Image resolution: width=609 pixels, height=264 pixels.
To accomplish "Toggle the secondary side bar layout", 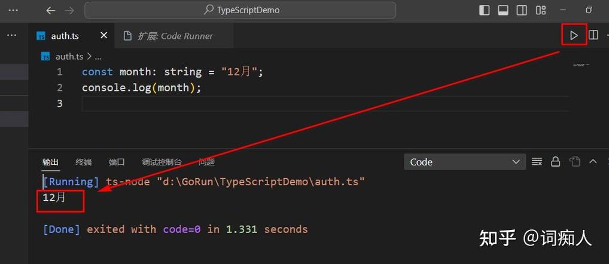I will (522, 11).
